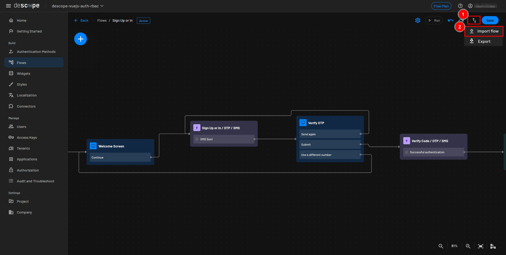Image resolution: width=506 pixels, height=255 pixels.
Task: Click the 81% zoom percentage indicator
Action: [454, 246]
